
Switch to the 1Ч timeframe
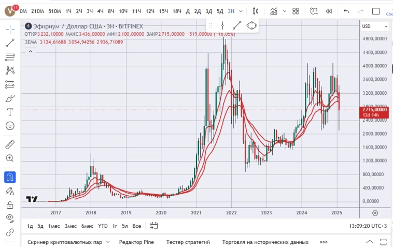68,11
